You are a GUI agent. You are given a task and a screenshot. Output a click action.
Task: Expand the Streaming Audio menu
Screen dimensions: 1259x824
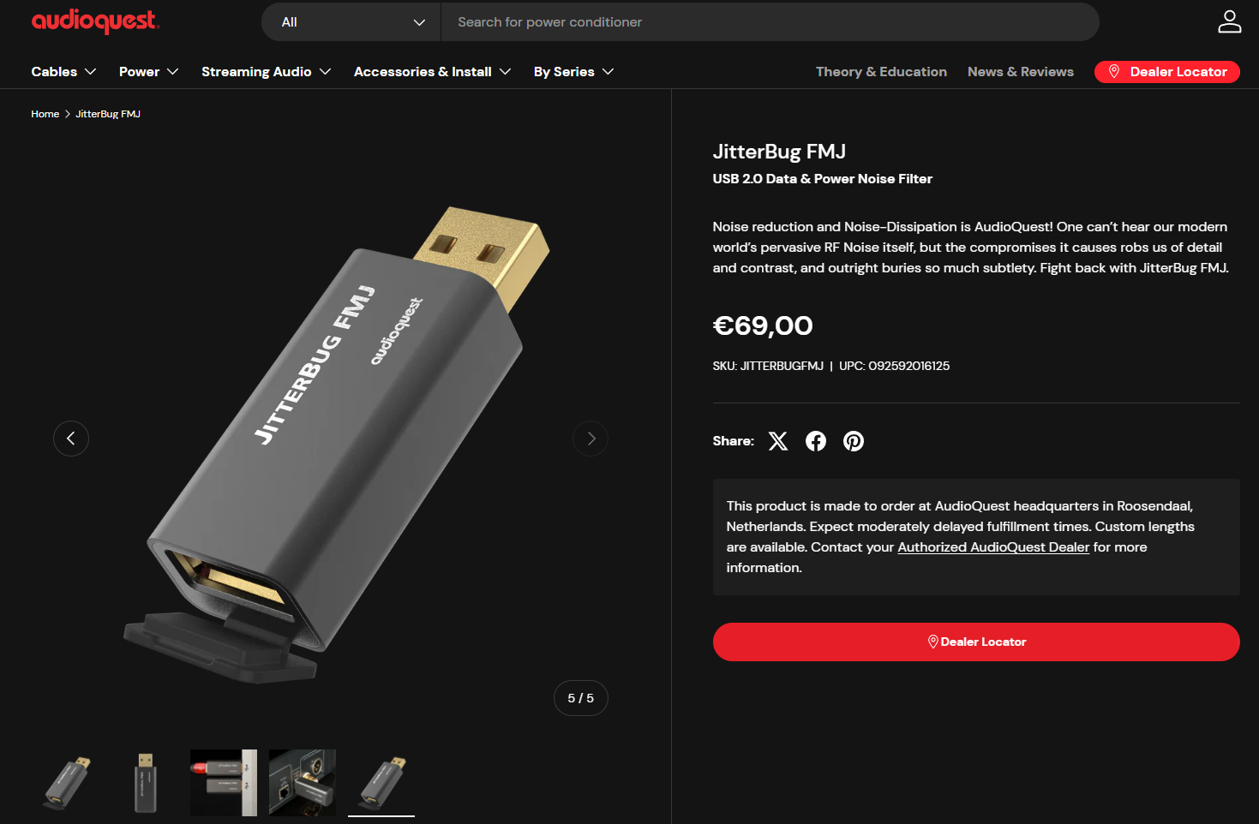(x=266, y=72)
